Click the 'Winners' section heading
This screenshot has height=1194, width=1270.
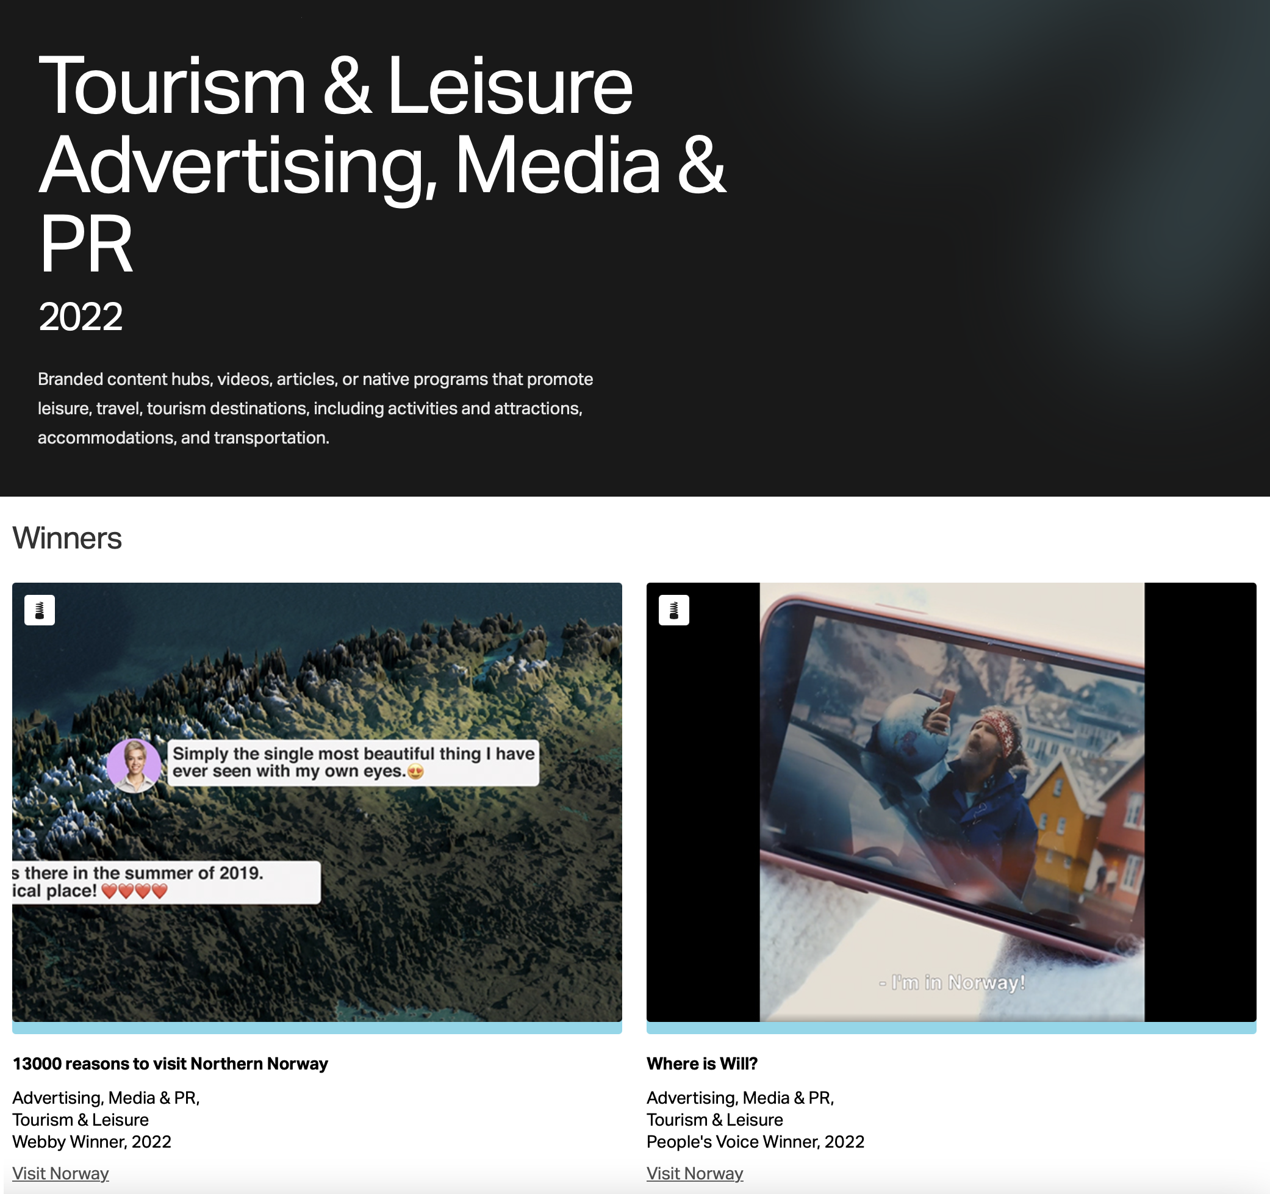click(x=67, y=538)
